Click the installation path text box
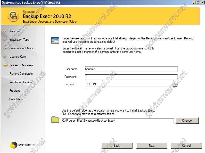 pos(118,121)
